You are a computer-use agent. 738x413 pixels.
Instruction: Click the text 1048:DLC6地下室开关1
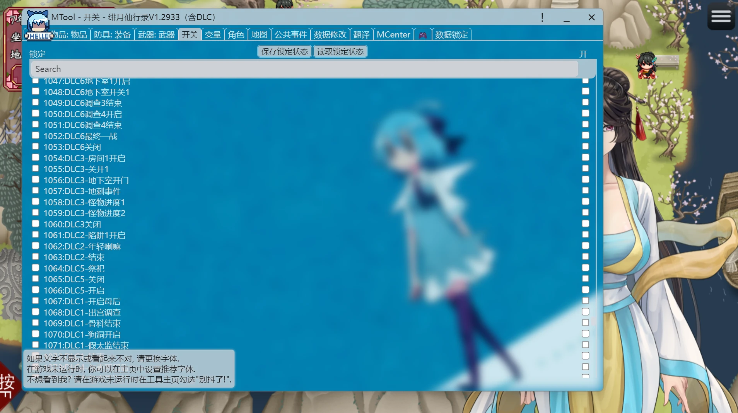[87, 92]
